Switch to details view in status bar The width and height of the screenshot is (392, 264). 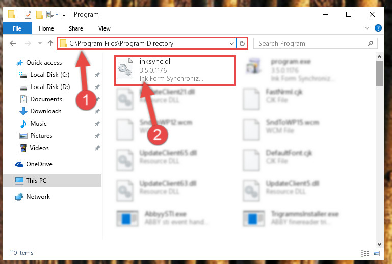[365, 253]
